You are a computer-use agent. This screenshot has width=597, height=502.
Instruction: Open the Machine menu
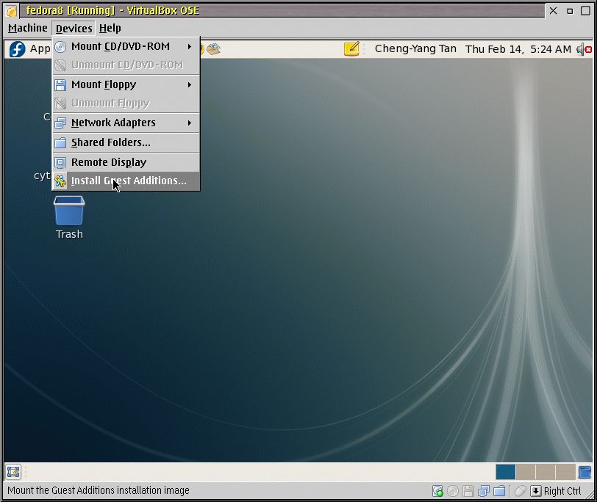click(x=28, y=28)
